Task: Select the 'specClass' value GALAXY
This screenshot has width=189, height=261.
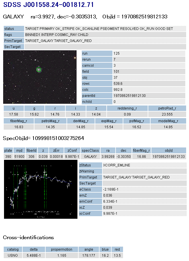Action: pos(90,156)
